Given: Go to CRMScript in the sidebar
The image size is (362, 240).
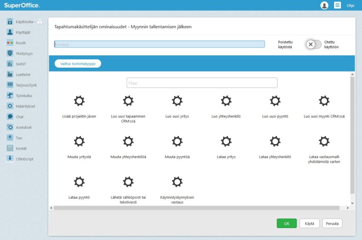Looking at the screenshot, I should [24, 159].
